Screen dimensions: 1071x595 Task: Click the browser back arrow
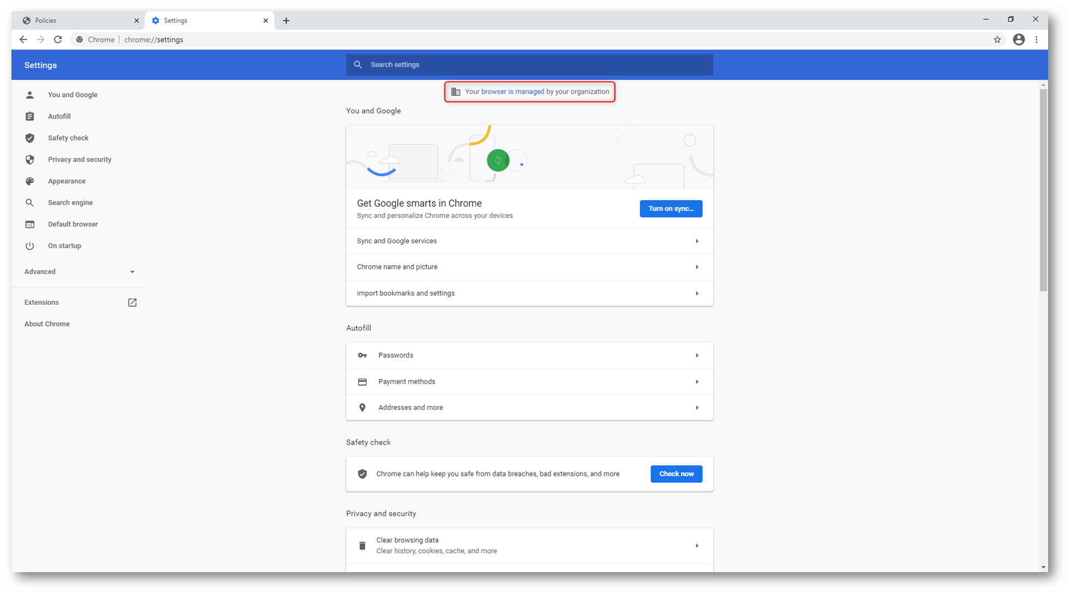23,39
